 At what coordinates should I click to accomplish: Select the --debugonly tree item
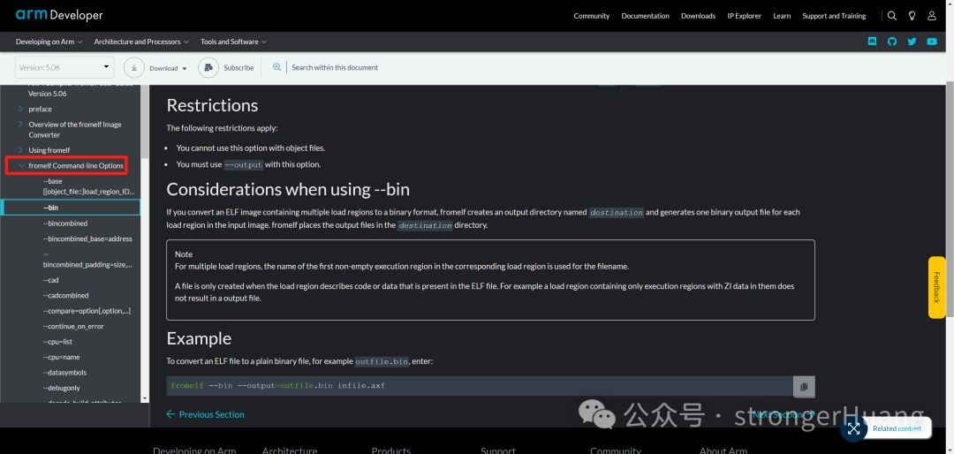pyautogui.click(x=62, y=388)
